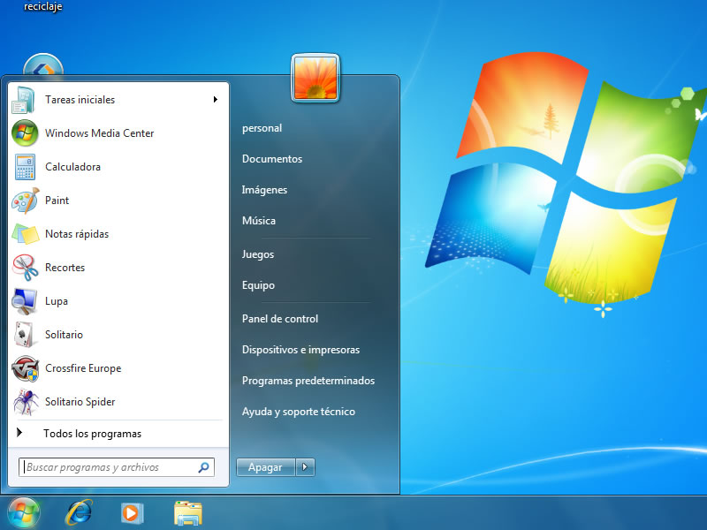Open the arrow menu beside Apagar
Viewport: 707px width, 530px height.
click(305, 467)
